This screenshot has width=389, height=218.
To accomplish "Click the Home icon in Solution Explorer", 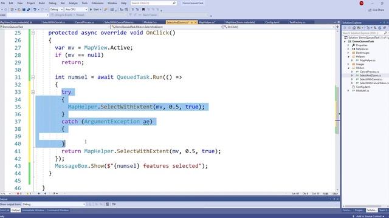I will click(x=354, y=28).
